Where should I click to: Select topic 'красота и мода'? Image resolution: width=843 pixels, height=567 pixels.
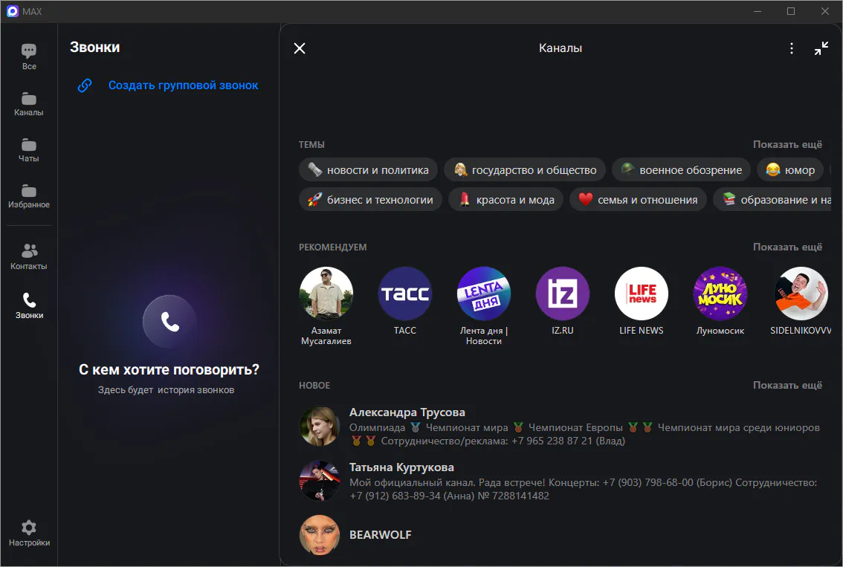click(506, 199)
